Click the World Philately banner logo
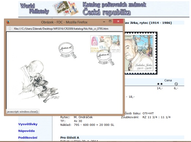Image resolution: width=191 pixels, height=142 pixels. pyautogui.click(x=35, y=8)
